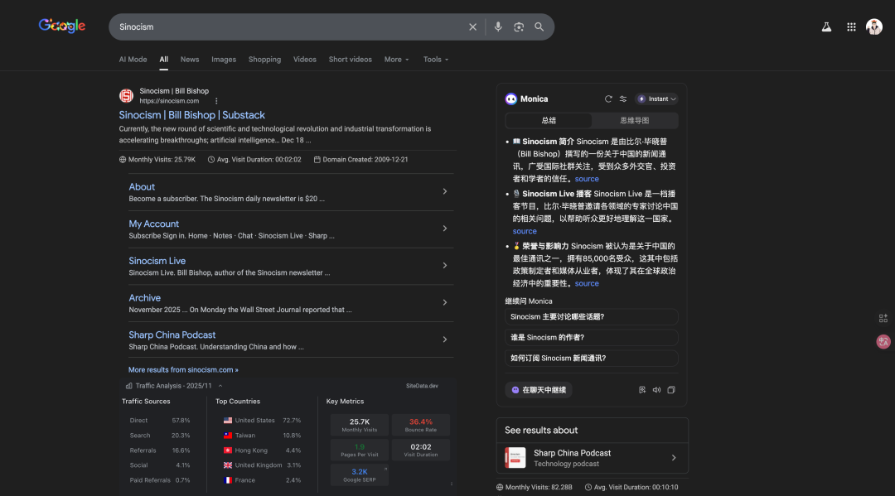Select the Short videos tab
The image size is (895, 496).
[x=350, y=60]
